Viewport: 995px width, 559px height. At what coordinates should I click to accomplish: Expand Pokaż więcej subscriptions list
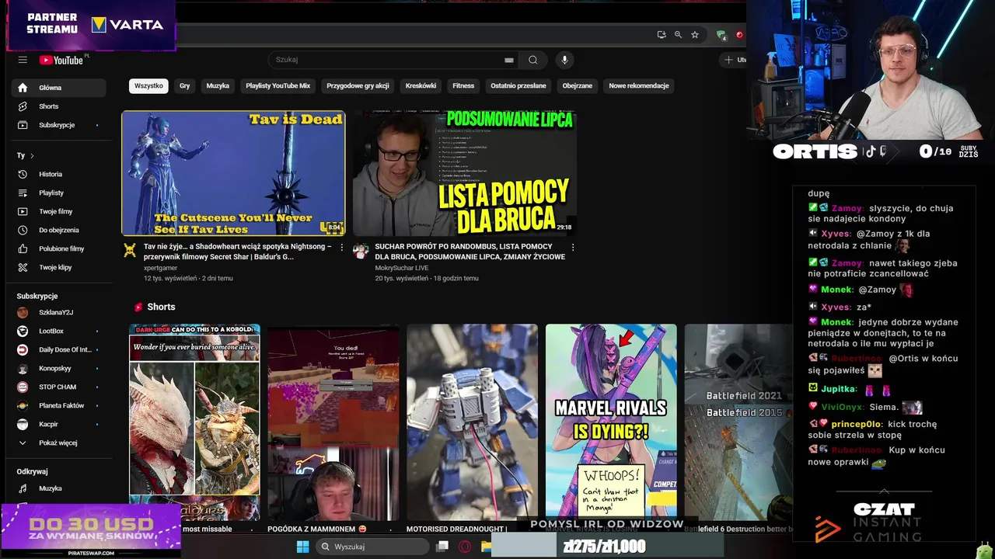(58, 443)
